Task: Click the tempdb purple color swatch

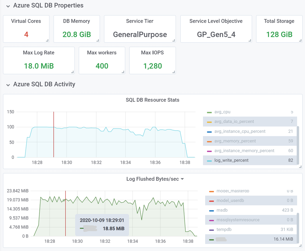Action: coord(212,230)
